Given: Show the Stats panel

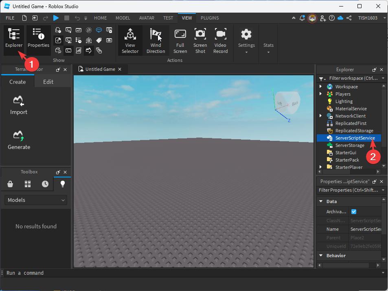Looking at the screenshot, I should [x=268, y=40].
